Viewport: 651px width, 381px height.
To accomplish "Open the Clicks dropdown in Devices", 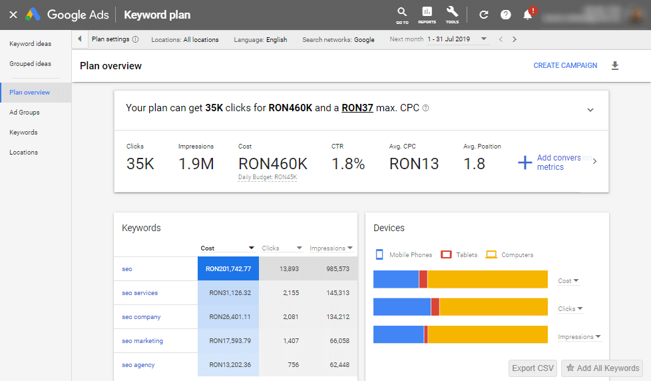I will click(570, 308).
